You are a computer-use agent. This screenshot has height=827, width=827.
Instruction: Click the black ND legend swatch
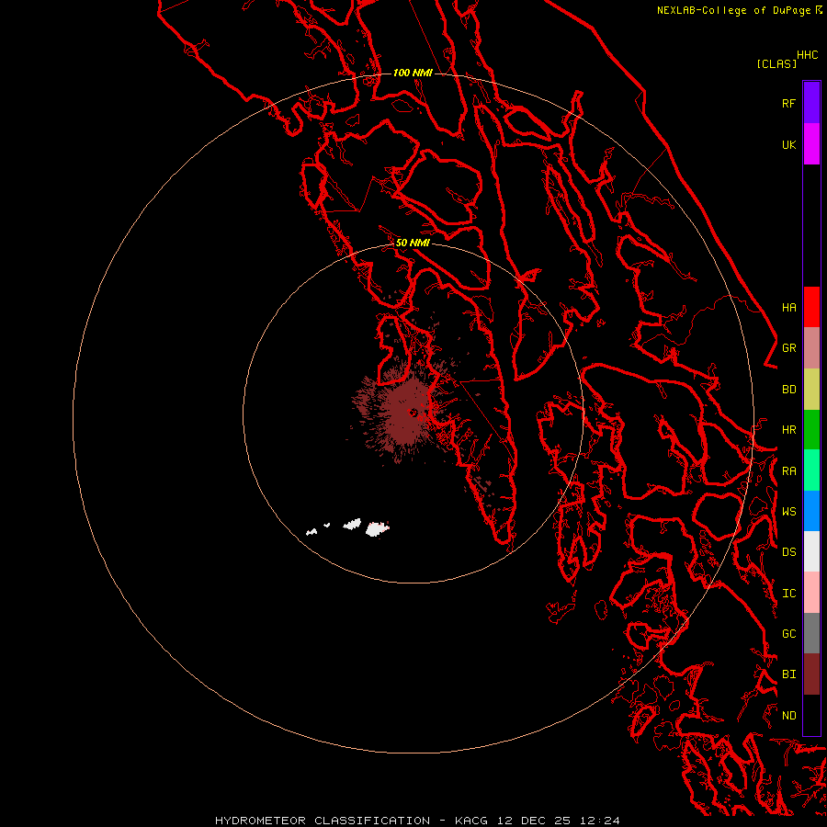811,715
